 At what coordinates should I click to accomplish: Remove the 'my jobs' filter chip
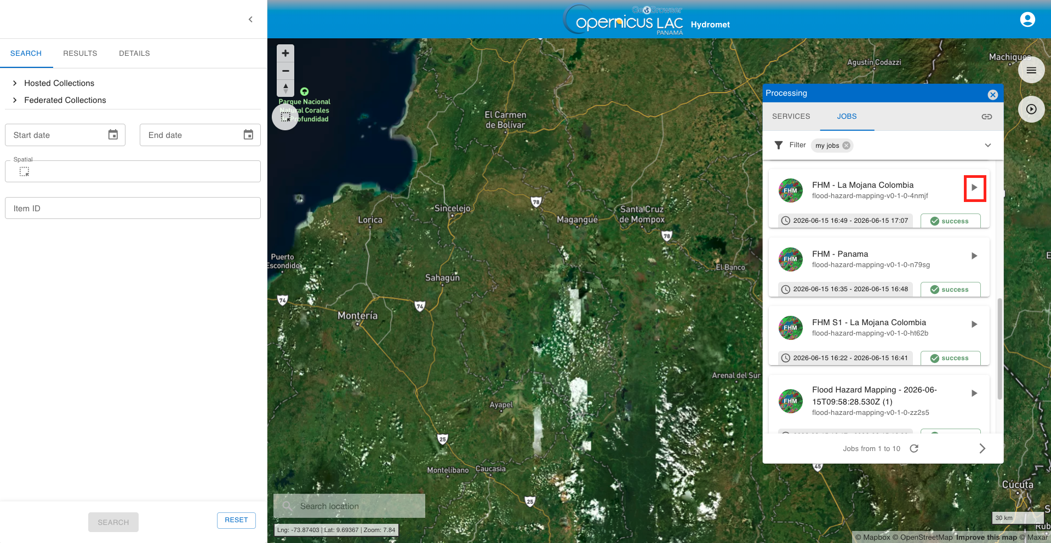(x=847, y=145)
